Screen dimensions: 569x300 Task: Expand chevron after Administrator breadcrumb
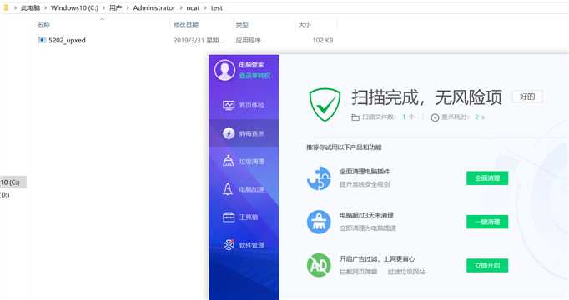(x=181, y=8)
